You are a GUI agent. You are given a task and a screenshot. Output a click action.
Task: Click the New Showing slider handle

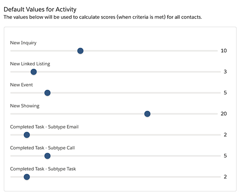147,114
